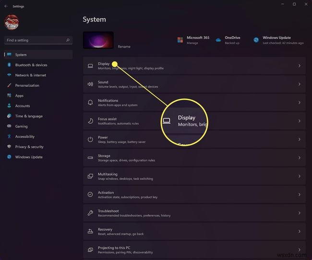
Task: Click the back arrow in Settings title bar
Action: pos(6,6)
